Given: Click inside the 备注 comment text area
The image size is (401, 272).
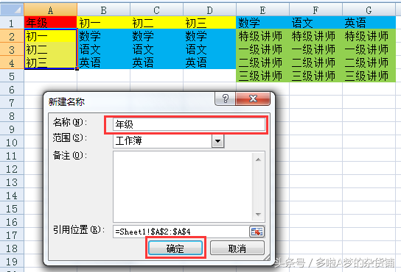Looking at the screenshot, I should [x=182, y=187].
